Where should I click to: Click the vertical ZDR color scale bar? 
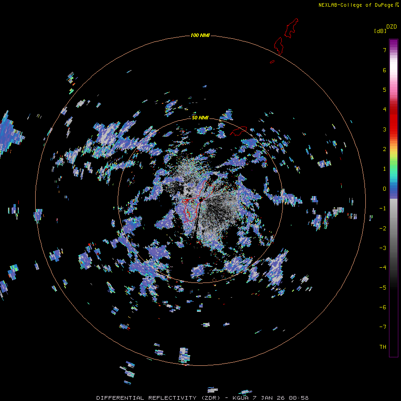[x=393, y=198]
